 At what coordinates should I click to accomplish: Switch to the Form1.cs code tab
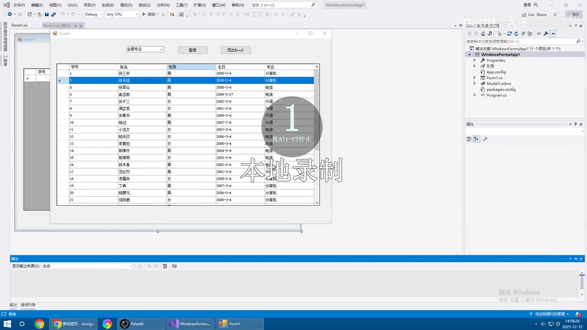click(x=20, y=25)
